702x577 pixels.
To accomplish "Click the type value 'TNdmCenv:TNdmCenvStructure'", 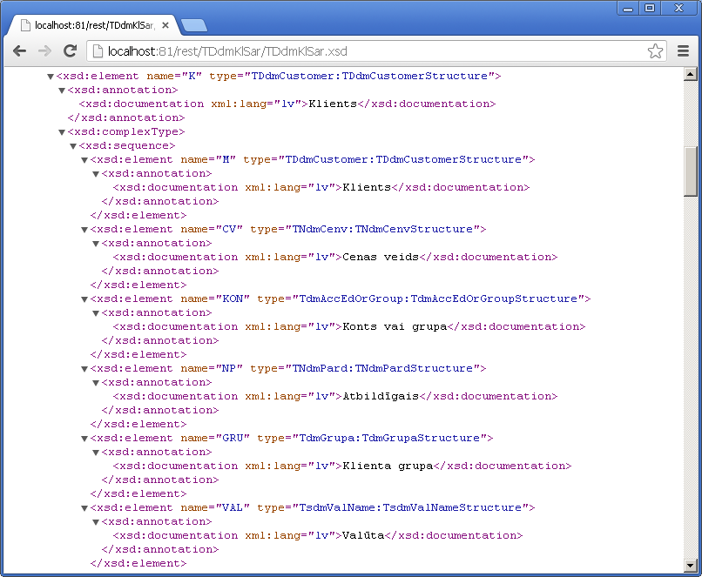I will coord(382,229).
